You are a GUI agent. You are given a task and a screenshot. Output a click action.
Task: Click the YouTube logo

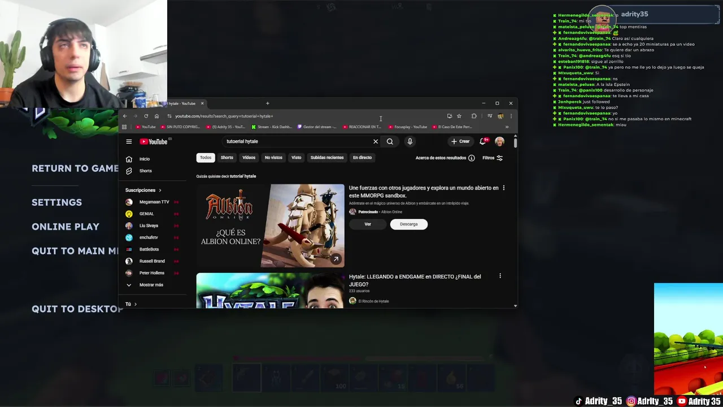(x=154, y=141)
